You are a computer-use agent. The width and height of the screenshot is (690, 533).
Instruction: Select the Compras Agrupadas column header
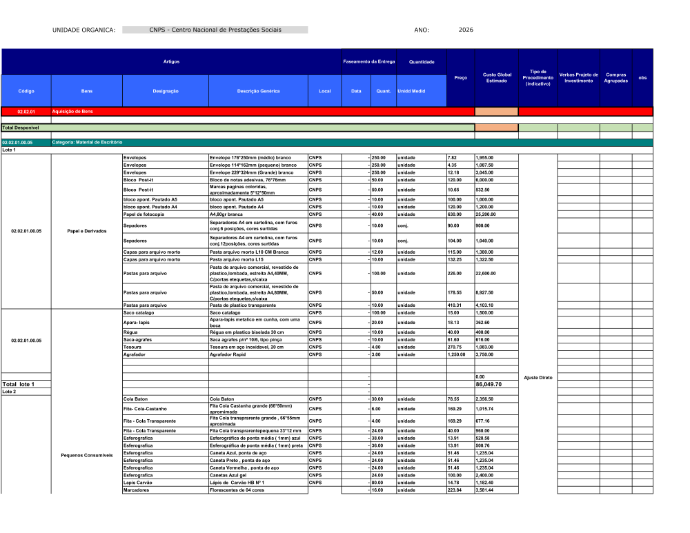615,78
